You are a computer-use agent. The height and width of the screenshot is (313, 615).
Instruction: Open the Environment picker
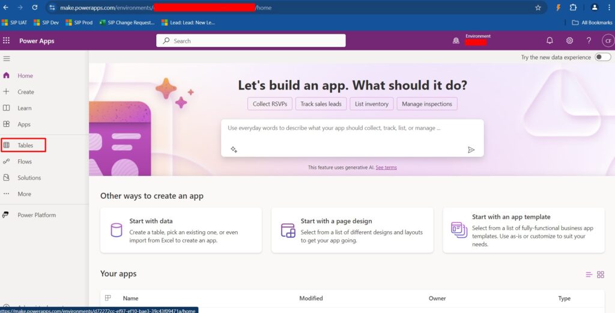pos(471,40)
